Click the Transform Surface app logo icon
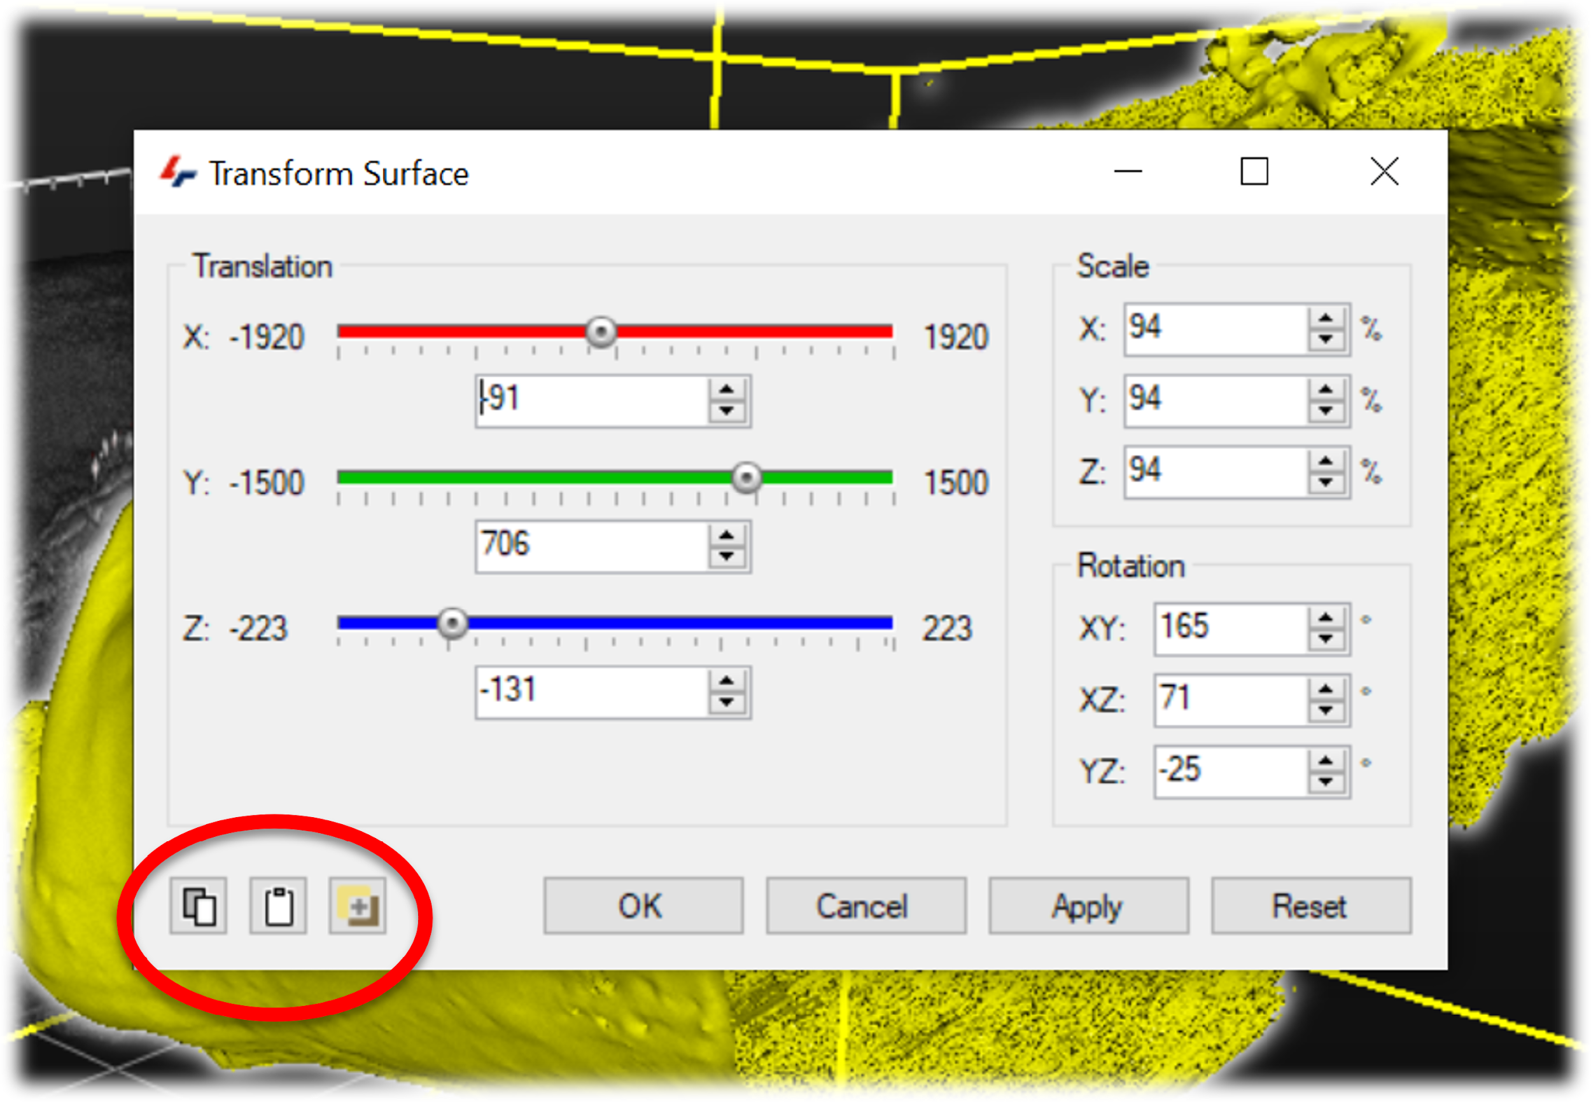Image resolution: width=1591 pixels, height=1102 pixels. pyautogui.click(x=178, y=172)
